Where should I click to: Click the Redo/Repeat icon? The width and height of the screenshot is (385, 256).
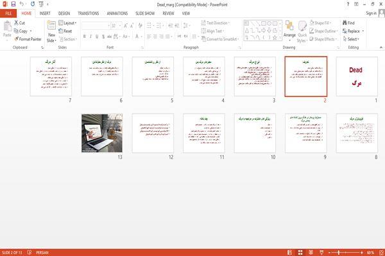33,4
